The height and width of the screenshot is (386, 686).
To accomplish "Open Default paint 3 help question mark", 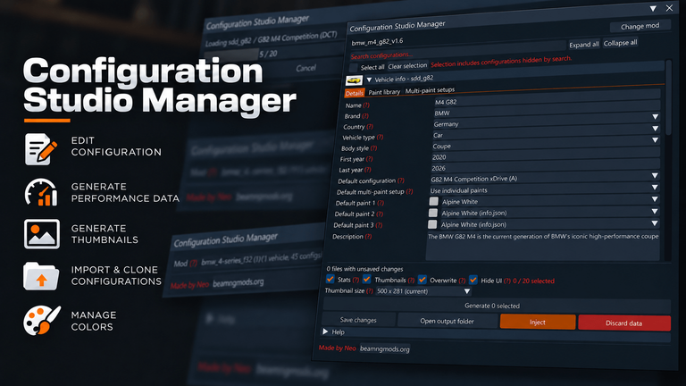I will (x=379, y=225).
